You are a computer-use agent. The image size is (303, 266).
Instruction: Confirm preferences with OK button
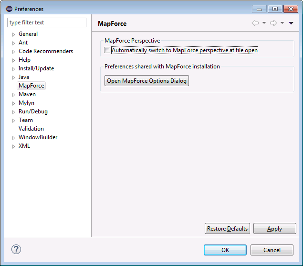(x=225, y=250)
